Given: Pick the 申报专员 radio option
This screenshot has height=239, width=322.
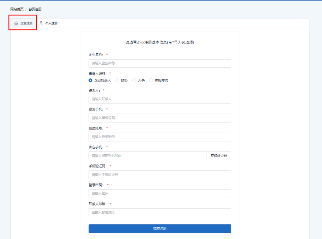Looking at the screenshot, I should pyautogui.click(x=151, y=80).
